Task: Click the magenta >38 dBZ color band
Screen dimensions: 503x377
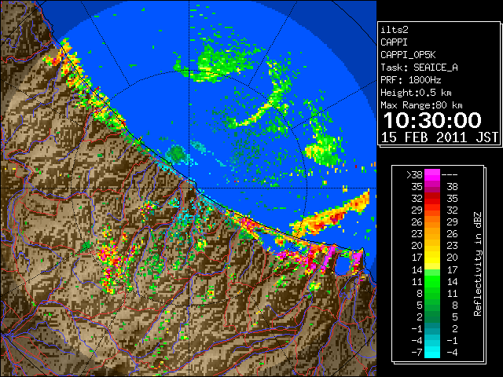Action: (432, 174)
